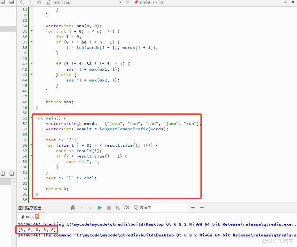Image resolution: width=297 pixels, height=247 pixels.
Task: Collapse the for loop at line 56
Action: click(31, 145)
